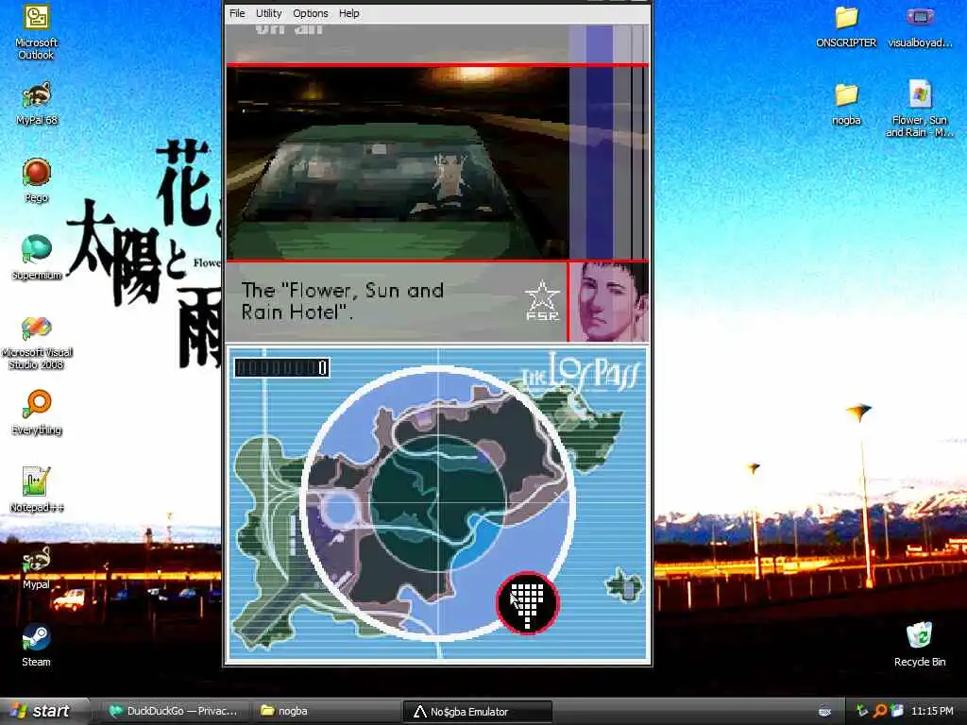Select the Flower, Sun and Rain file icon

(920, 109)
